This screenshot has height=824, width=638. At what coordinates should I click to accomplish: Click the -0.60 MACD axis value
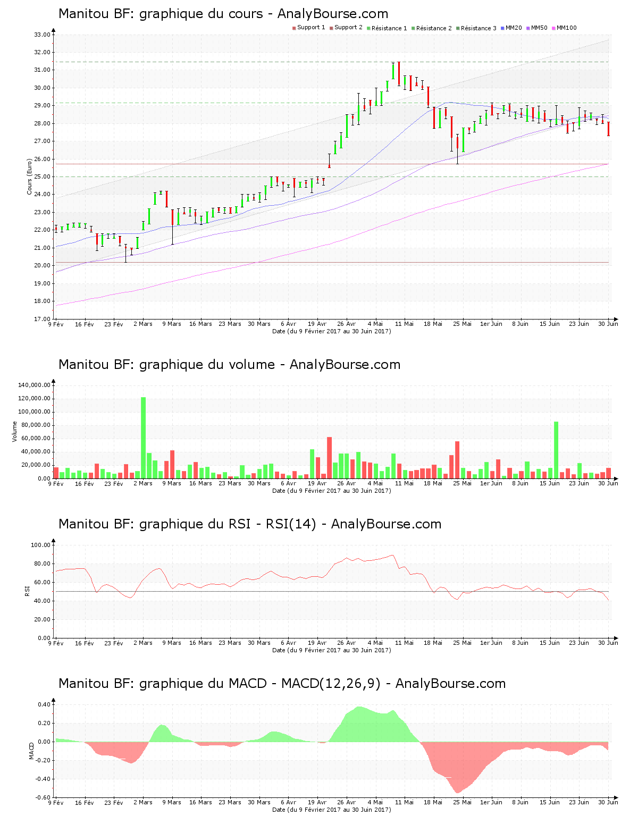[x=43, y=797]
